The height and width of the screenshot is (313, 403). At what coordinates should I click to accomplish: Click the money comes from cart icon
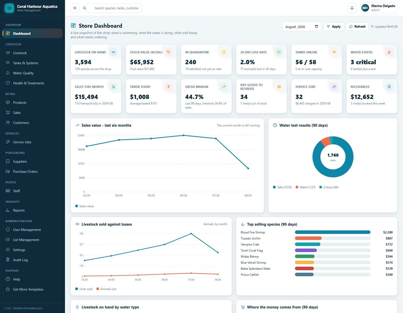[243, 307]
